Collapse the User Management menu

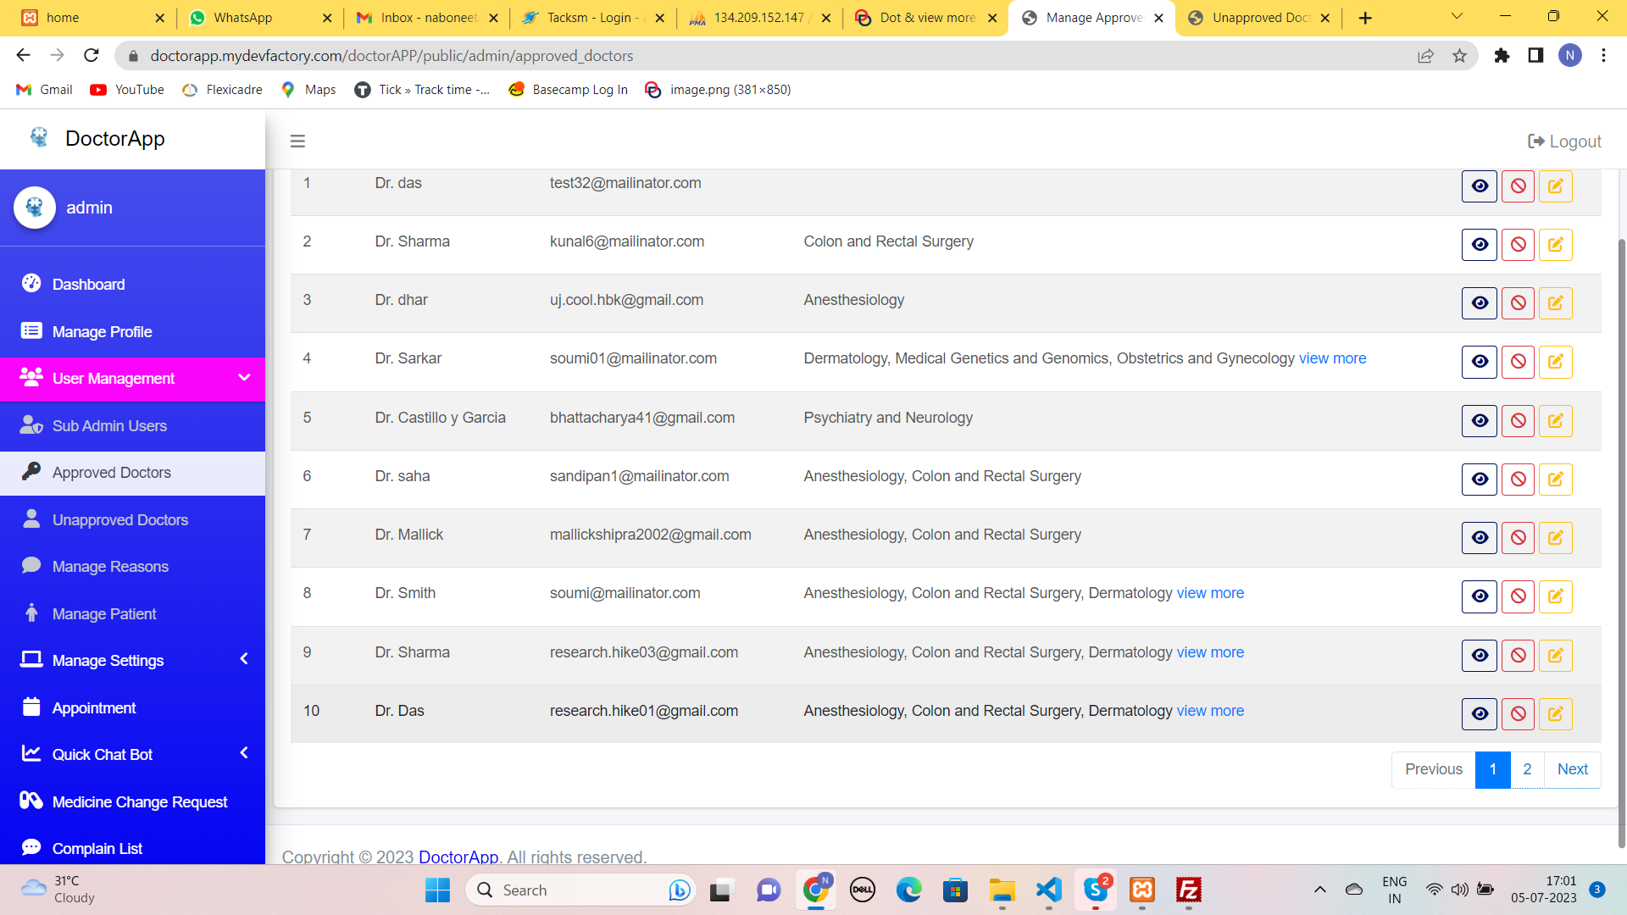(244, 378)
